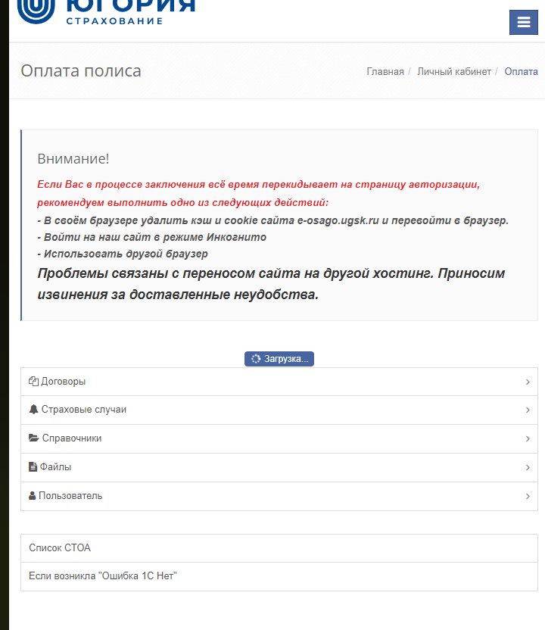Viewport: 545px width, 630px height.
Task: Click the person icon beside Пользователь
Action: click(x=33, y=496)
